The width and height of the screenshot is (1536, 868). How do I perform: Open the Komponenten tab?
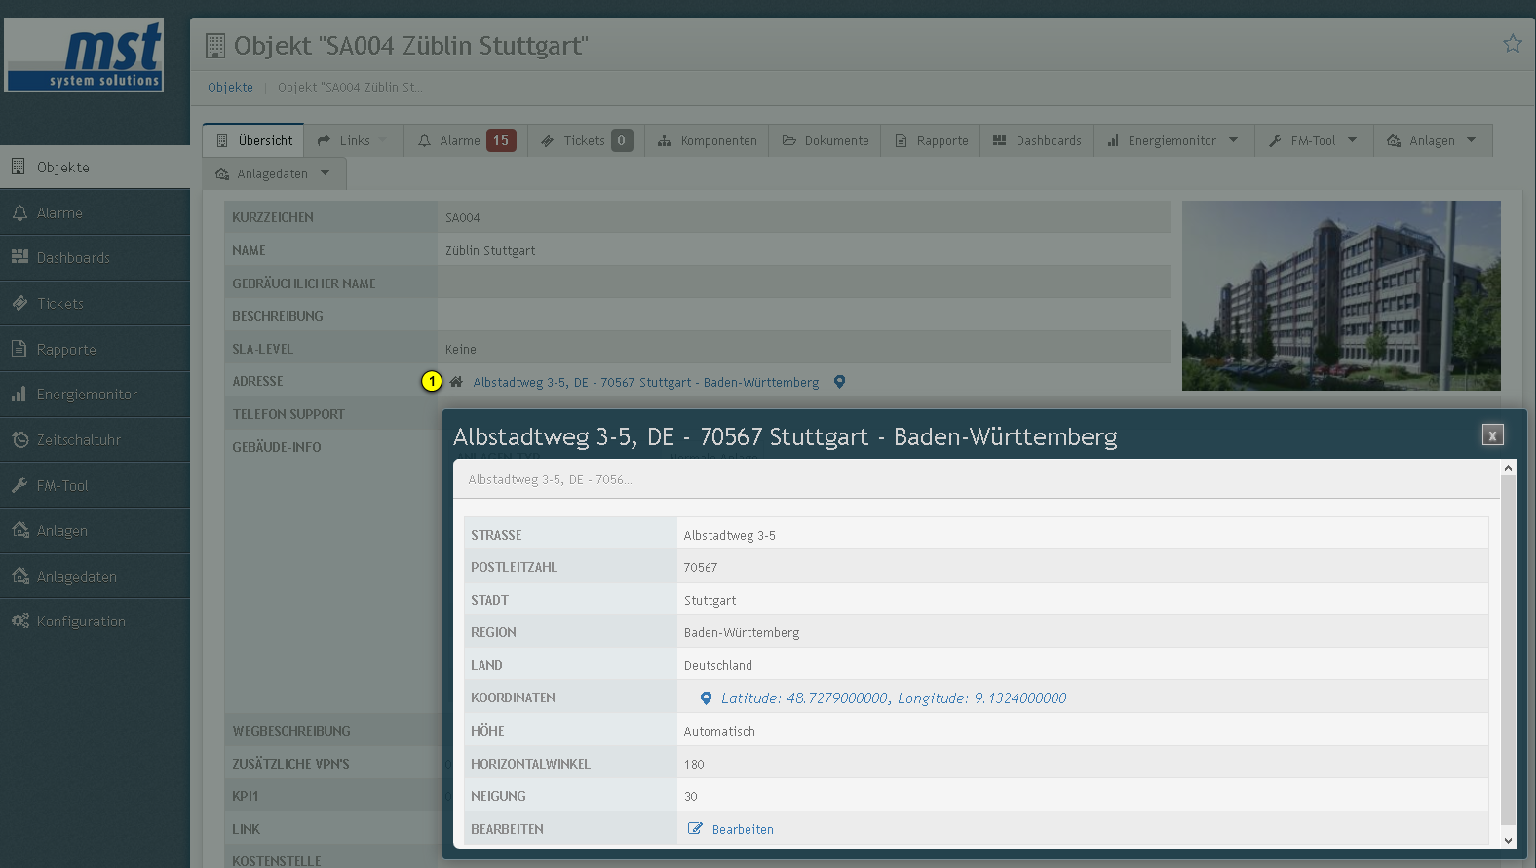point(708,141)
